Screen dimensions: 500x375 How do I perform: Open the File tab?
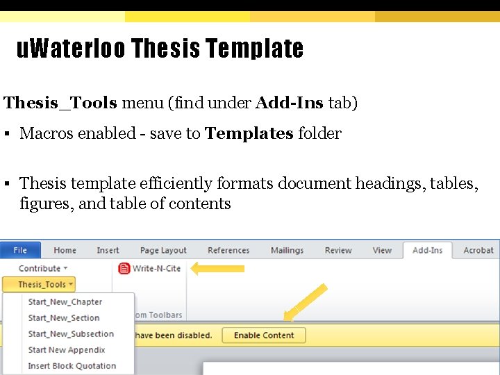tap(20, 250)
